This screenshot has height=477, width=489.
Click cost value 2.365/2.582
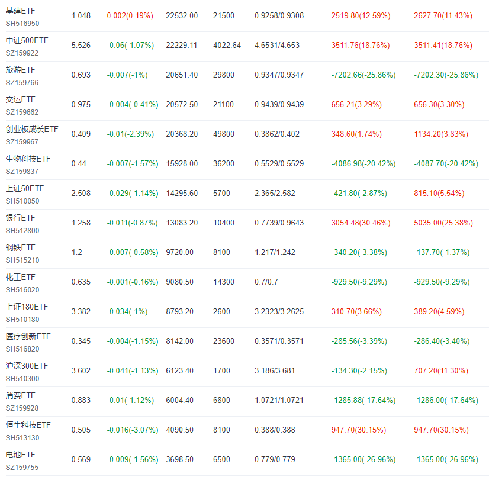coord(275,194)
